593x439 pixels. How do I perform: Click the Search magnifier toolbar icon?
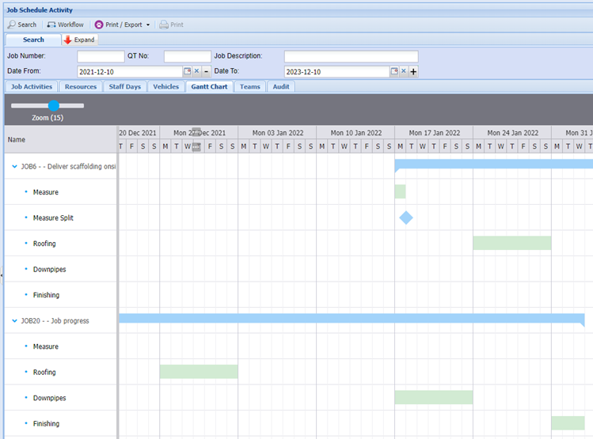(x=13, y=25)
